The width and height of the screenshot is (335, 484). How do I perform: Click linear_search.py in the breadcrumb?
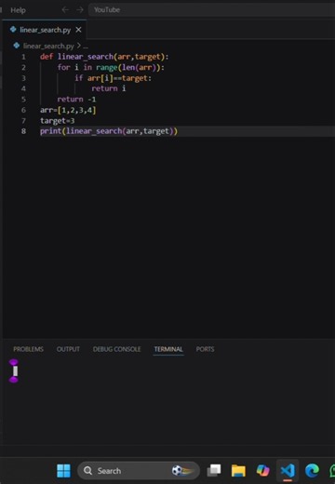click(48, 47)
